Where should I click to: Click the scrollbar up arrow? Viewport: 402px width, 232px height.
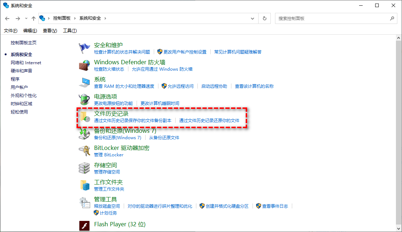(398, 38)
